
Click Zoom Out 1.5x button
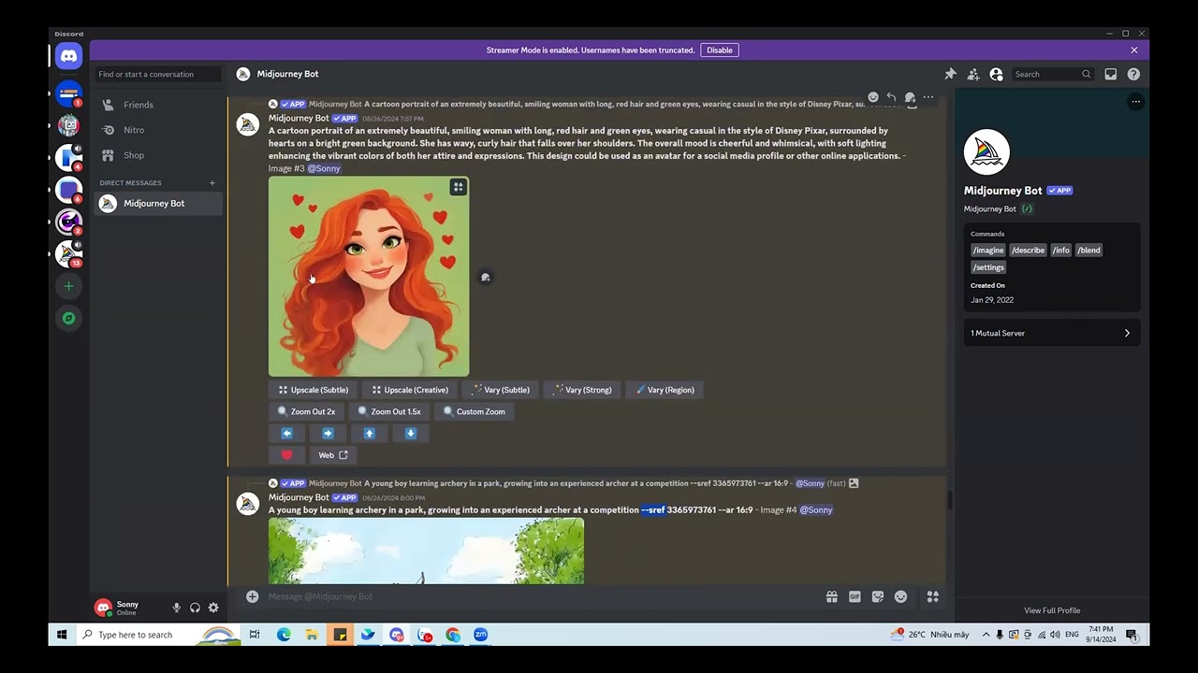coord(388,411)
